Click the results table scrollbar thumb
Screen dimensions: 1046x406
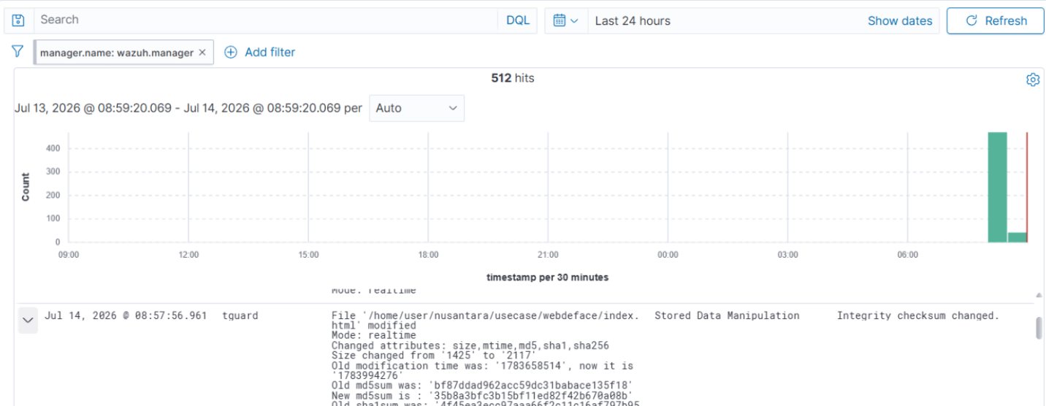point(1039,329)
